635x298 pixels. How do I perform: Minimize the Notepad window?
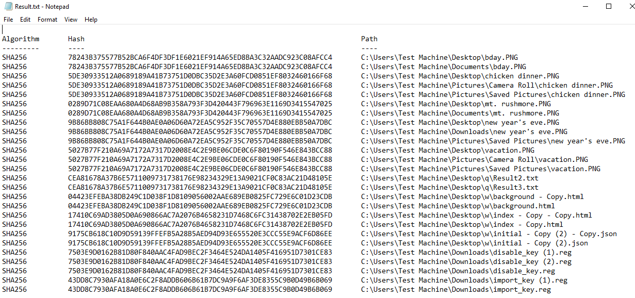click(584, 6)
